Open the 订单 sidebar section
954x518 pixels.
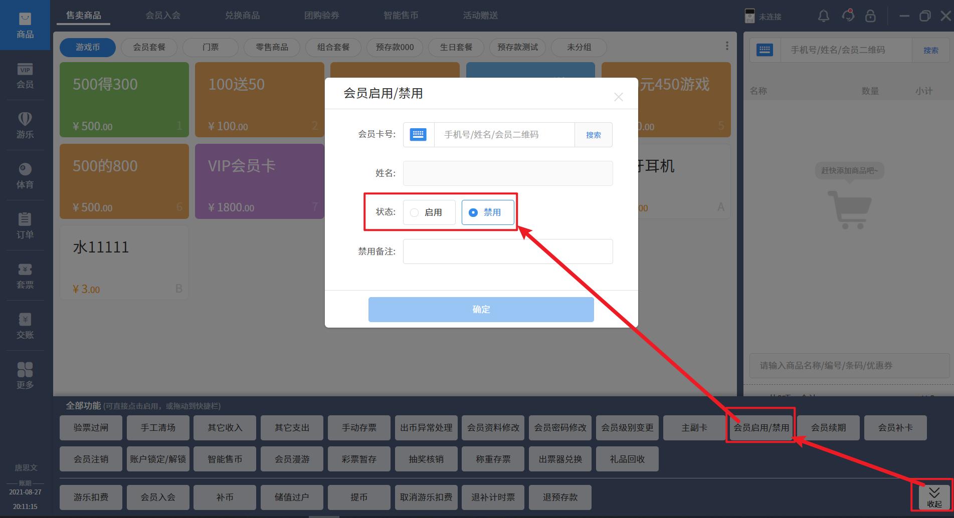25,225
